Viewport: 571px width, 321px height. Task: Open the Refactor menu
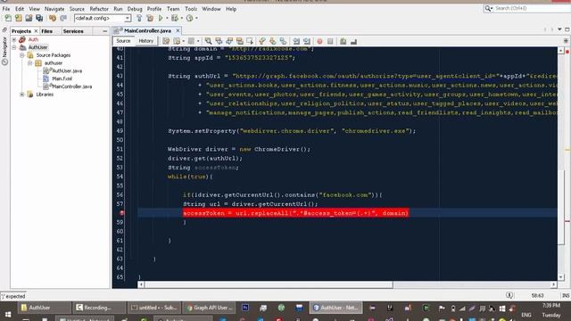click(x=99, y=9)
